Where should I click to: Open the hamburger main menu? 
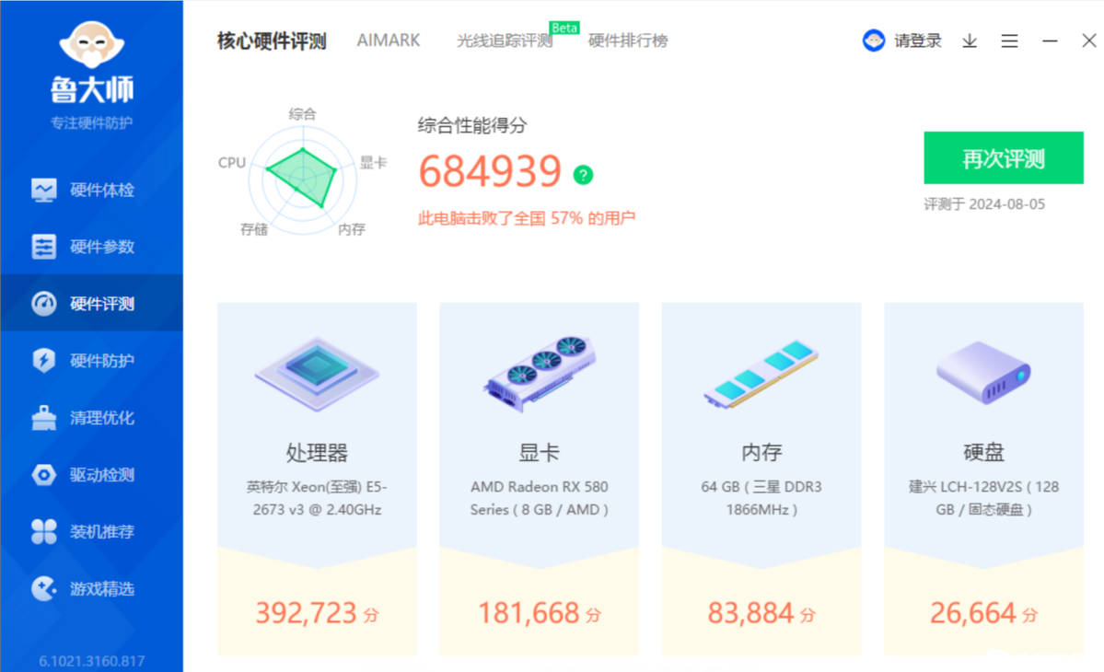(1010, 41)
